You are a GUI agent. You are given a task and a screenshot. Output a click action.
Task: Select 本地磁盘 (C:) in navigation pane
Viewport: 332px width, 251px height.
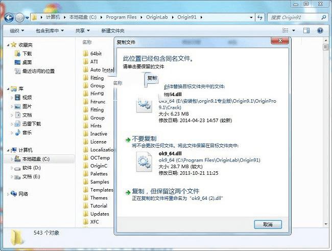[x=36, y=159]
